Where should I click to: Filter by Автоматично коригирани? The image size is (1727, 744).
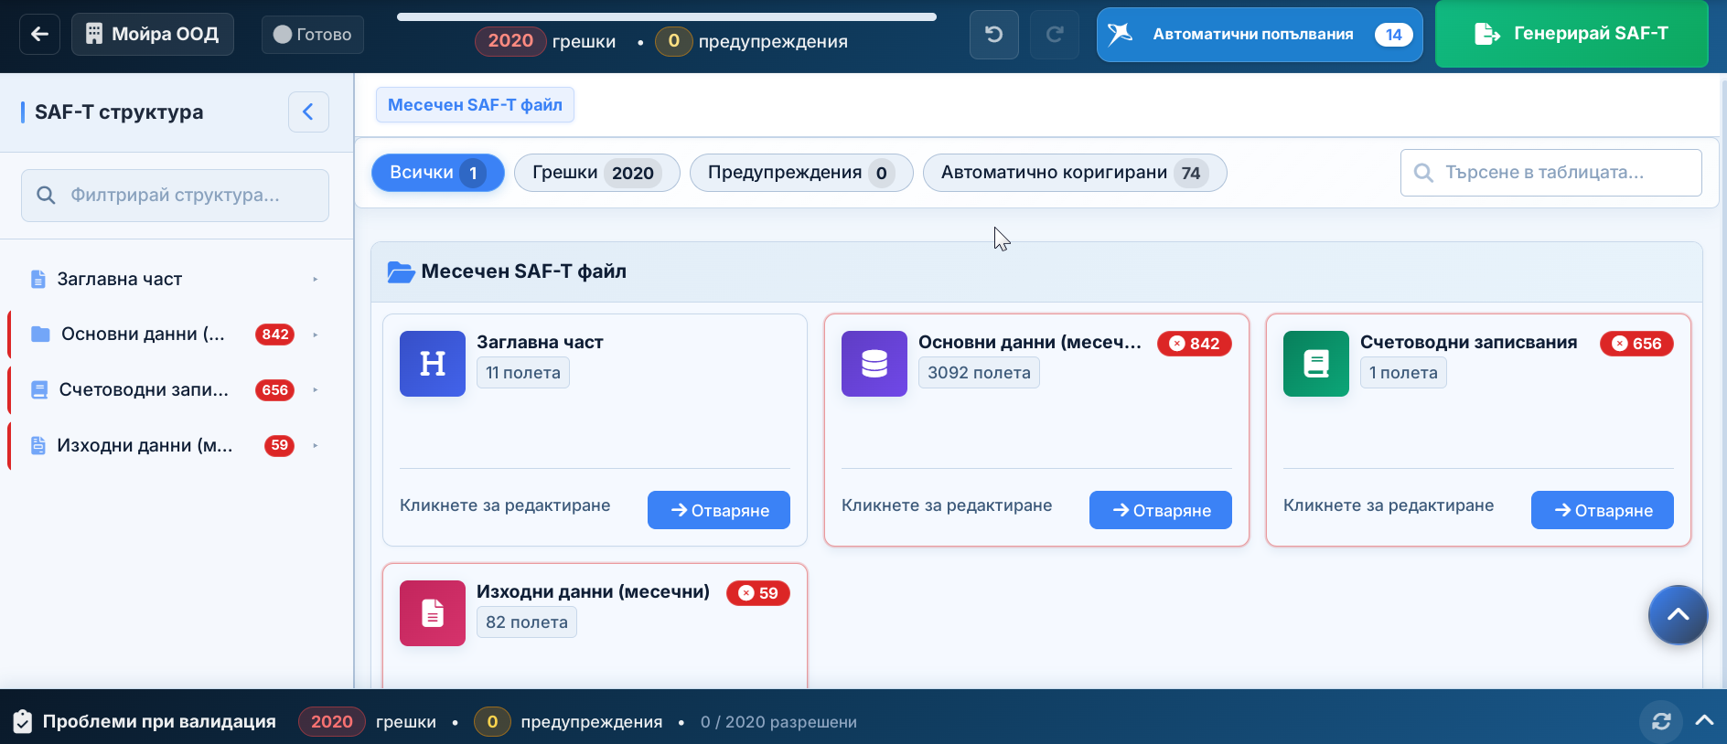click(x=1075, y=173)
